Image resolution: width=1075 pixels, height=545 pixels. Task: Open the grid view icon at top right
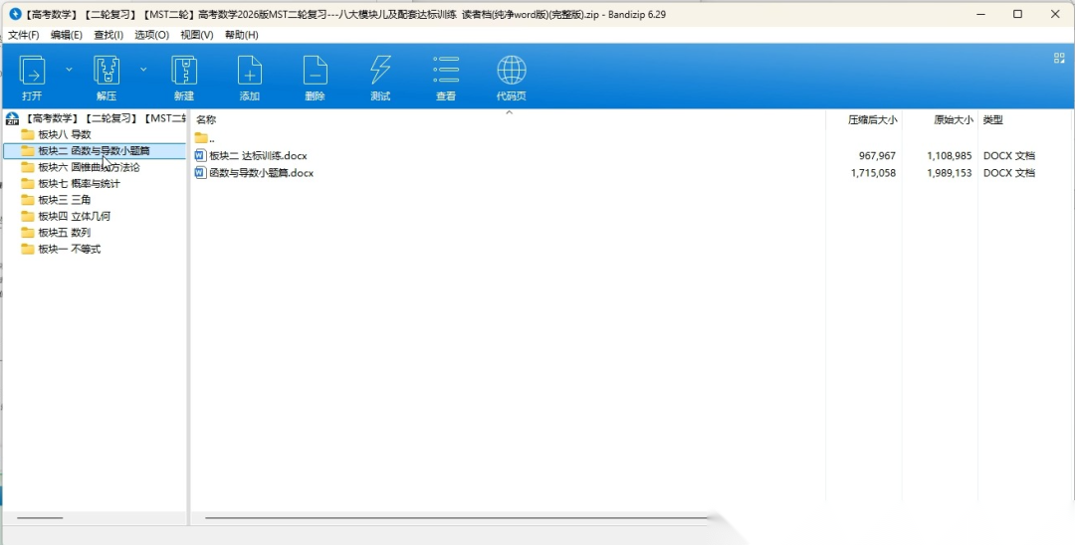point(1059,59)
